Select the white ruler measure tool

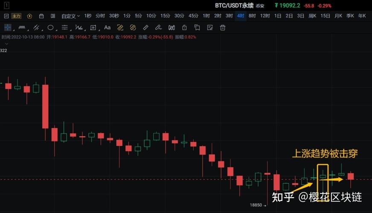pos(145,28)
